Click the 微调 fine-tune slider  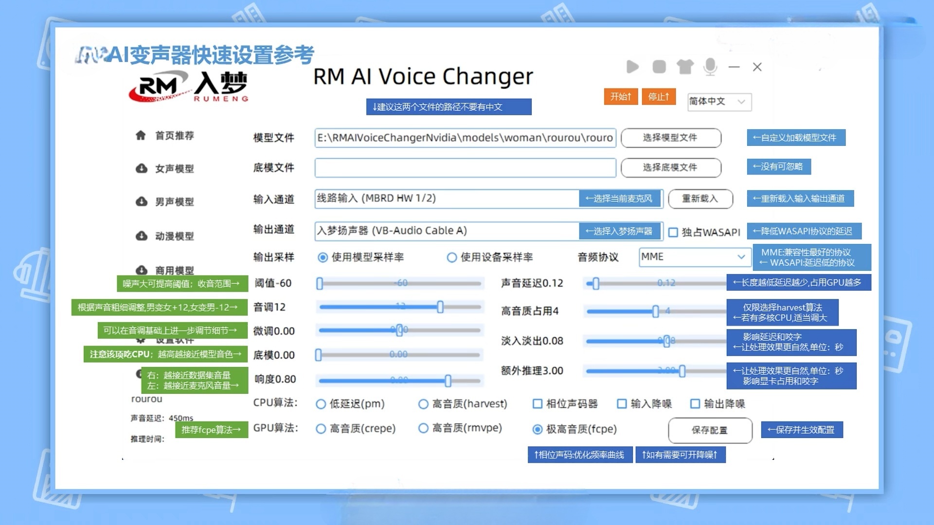point(400,331)
